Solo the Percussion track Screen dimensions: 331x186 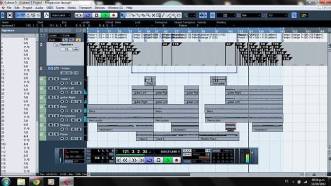pyautogui.click(x=56, y=116)
